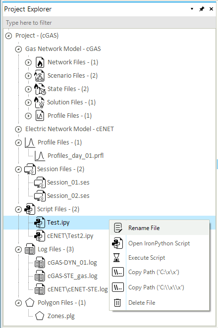The width and height of the screenshot is (218, 328).
Task: Select Delete File from context menu
Action: click(x=159, y=303)
